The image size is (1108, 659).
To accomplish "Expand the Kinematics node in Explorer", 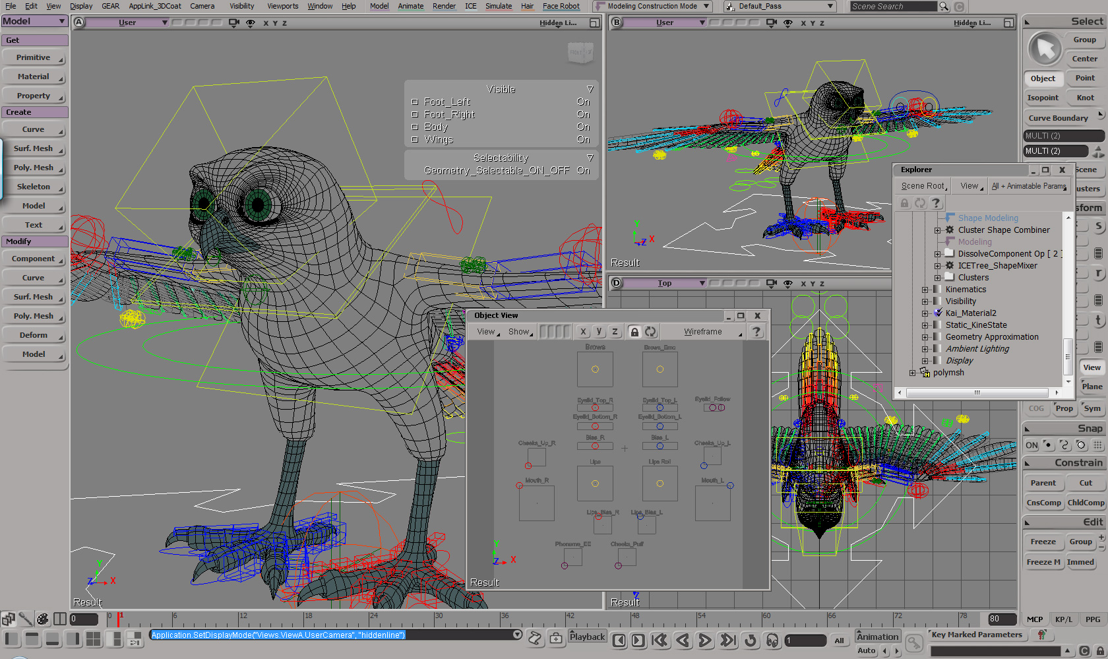I will (925, 290).
